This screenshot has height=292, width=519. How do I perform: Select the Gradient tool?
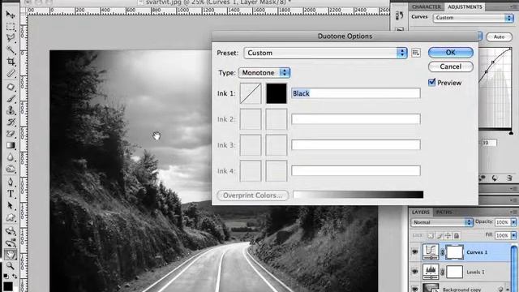click(11, 145)
